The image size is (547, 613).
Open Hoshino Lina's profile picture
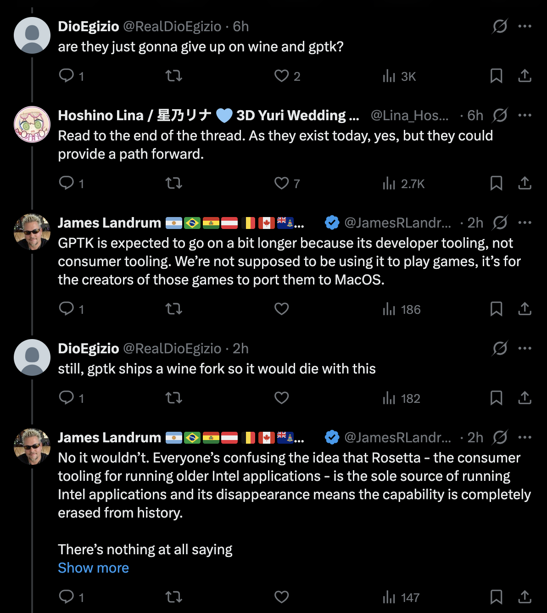point(32,124)
